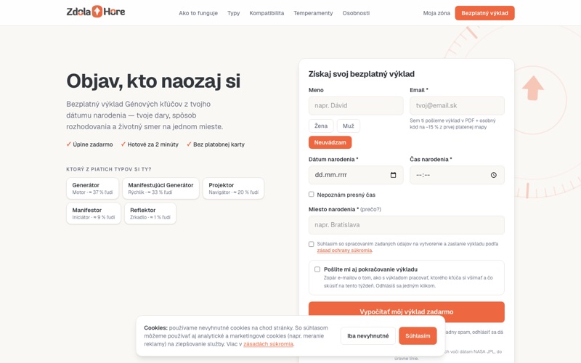The image size is (581, 363).
Task: Click 'Bez platobnej karty' text
Action: click(219, 144)
